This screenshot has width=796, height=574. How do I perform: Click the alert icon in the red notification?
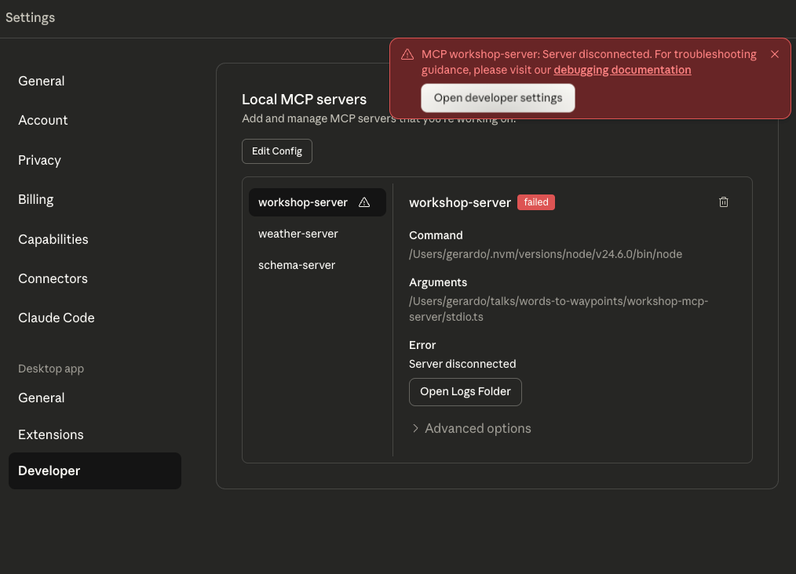[407, 53]
